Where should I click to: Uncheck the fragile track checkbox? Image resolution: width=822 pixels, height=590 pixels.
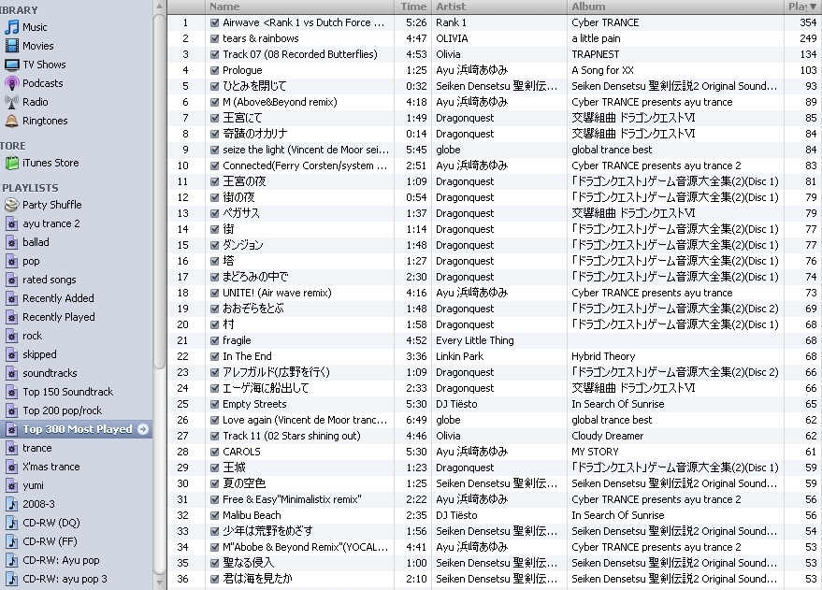tap(214, 340)
